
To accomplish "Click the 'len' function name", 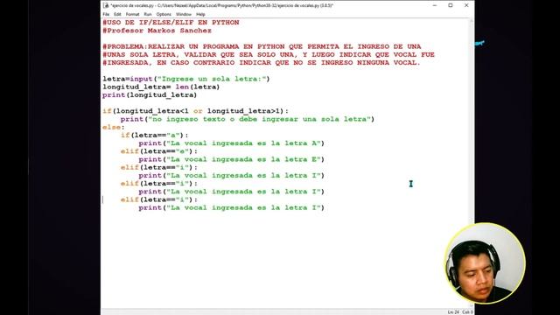I will coord(182,87).
